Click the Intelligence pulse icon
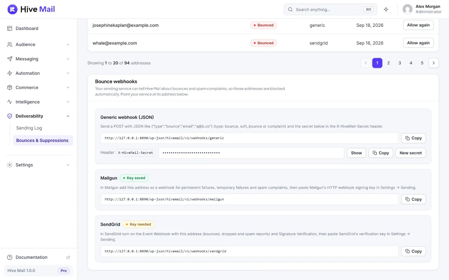 (x=10, y=102)
